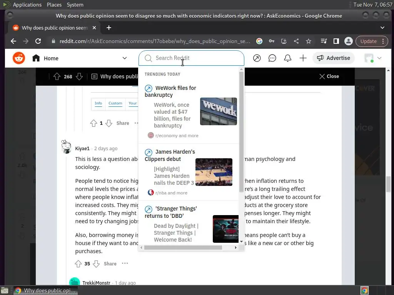Open Chrome profile avatar
This screenshot has width=394, height=295.
click(349, 41)
